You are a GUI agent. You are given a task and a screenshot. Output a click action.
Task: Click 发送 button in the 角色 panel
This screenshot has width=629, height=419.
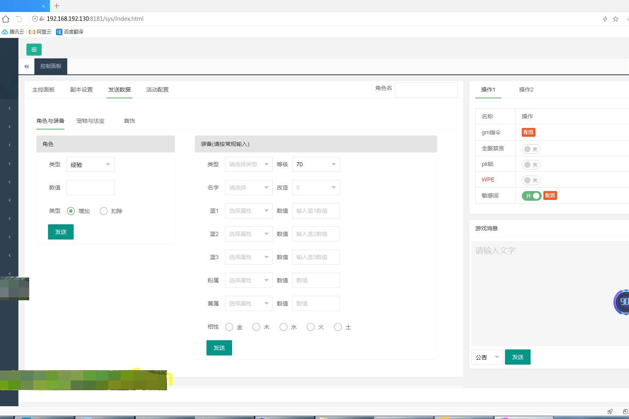pos(61,232)
